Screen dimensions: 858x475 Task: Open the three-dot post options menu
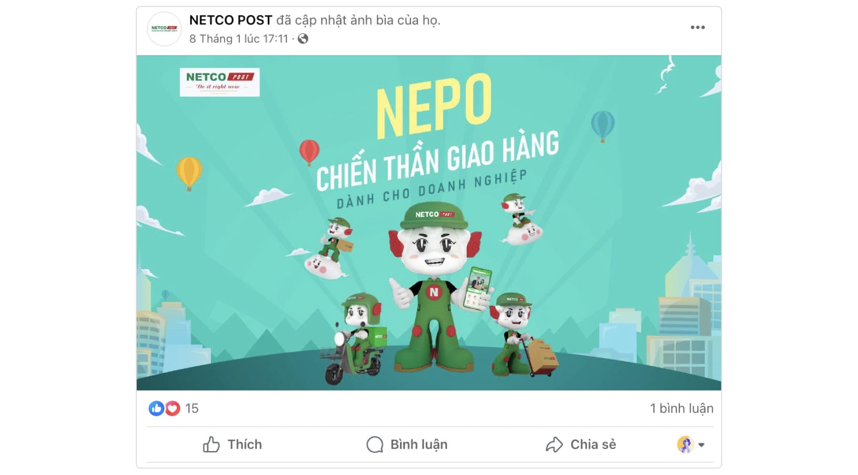(x=697, y=28)
